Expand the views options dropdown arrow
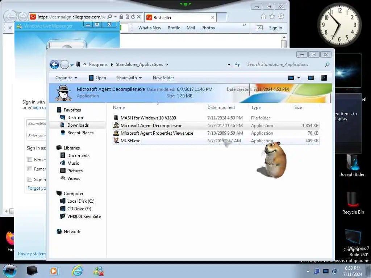 [299, 78]
